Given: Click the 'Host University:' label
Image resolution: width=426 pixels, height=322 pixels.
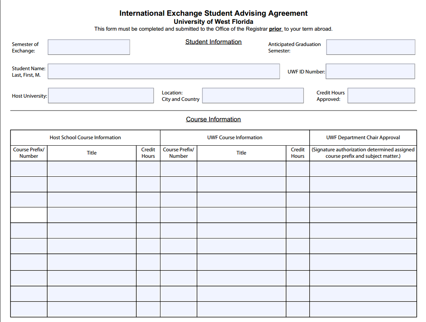Looking at the screenshot, I should [x=29, y=96].
